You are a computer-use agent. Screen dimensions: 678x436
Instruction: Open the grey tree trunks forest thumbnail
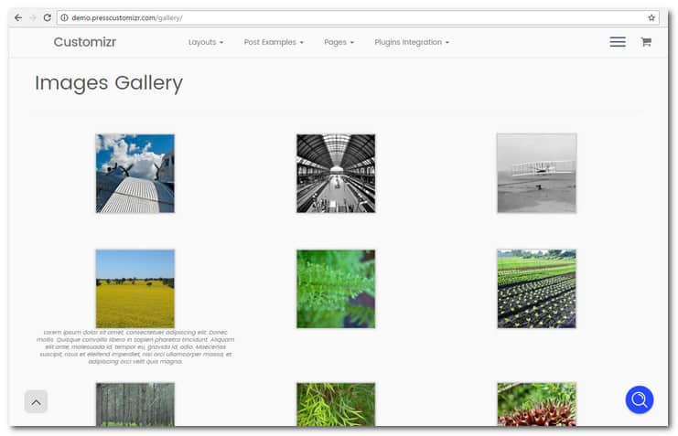135,404
